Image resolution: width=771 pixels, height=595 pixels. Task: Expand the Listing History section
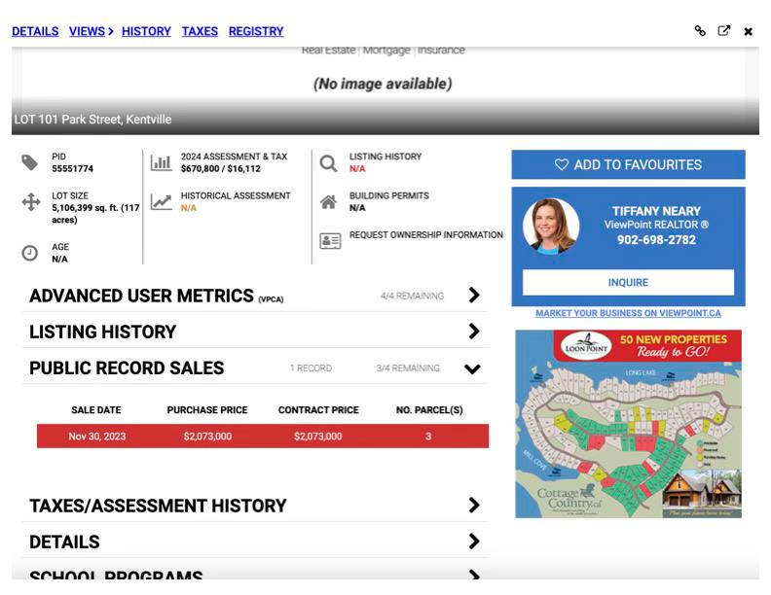255,332
